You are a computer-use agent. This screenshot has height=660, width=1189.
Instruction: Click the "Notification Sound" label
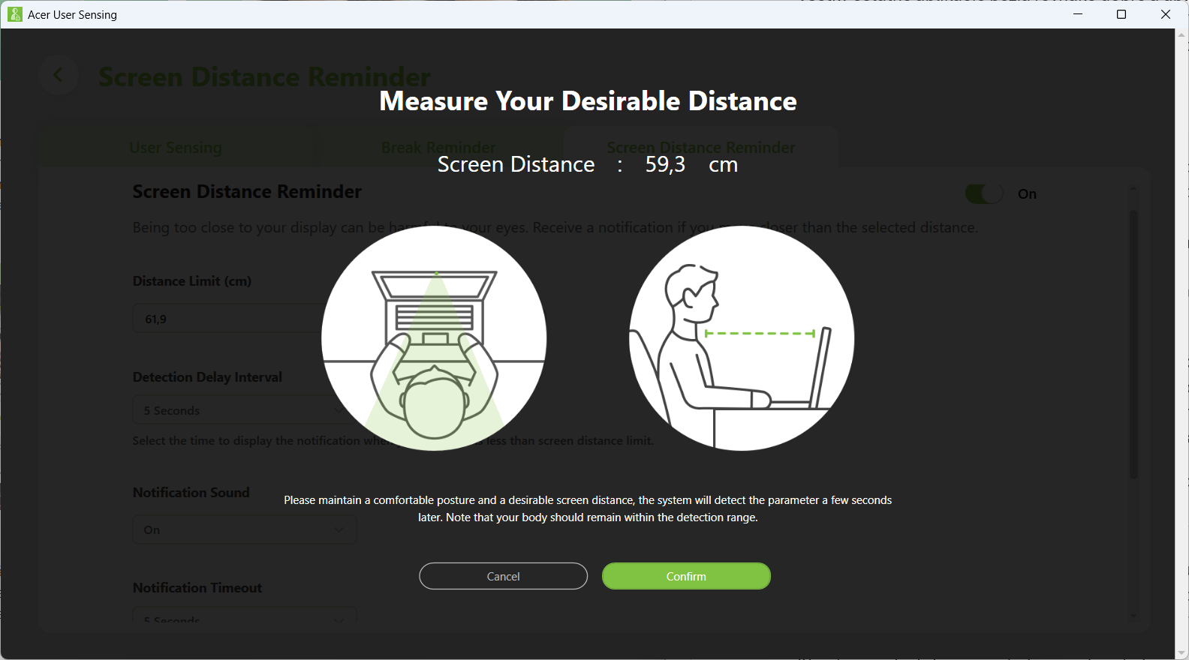click(191, 493)
